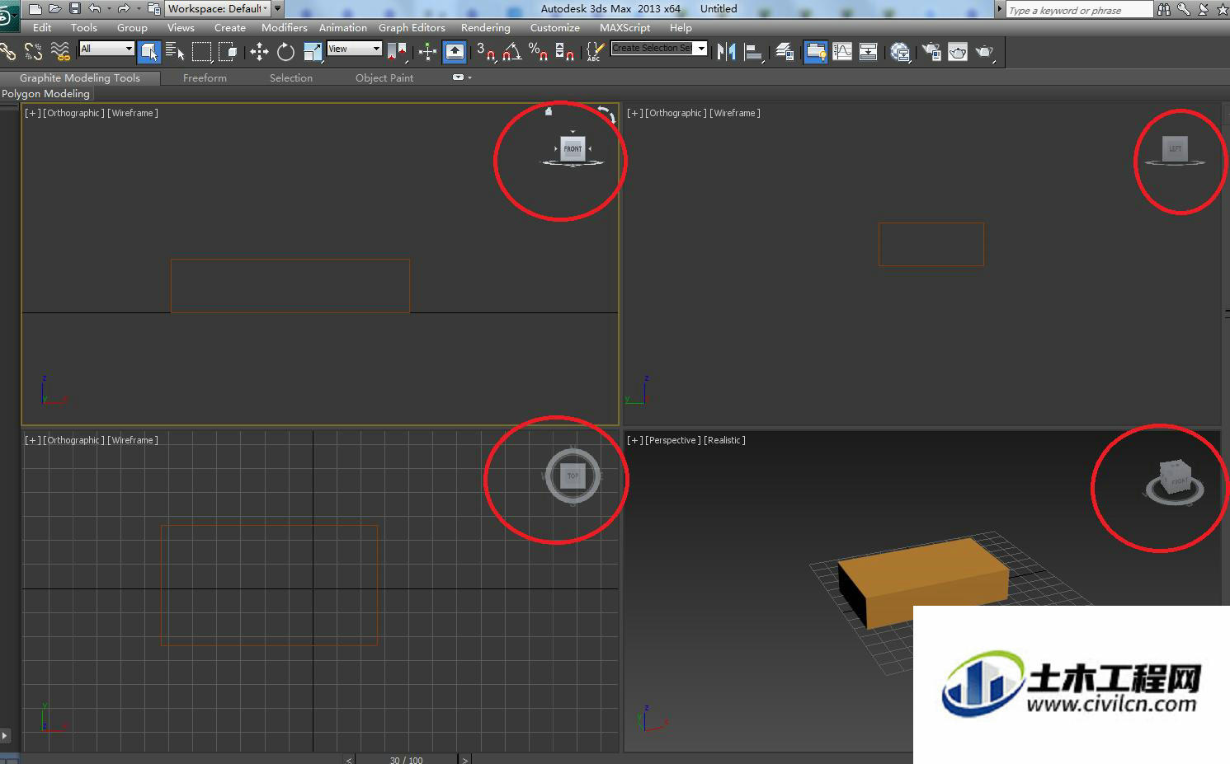Click the Open File icon

click(x=55, y=8)
